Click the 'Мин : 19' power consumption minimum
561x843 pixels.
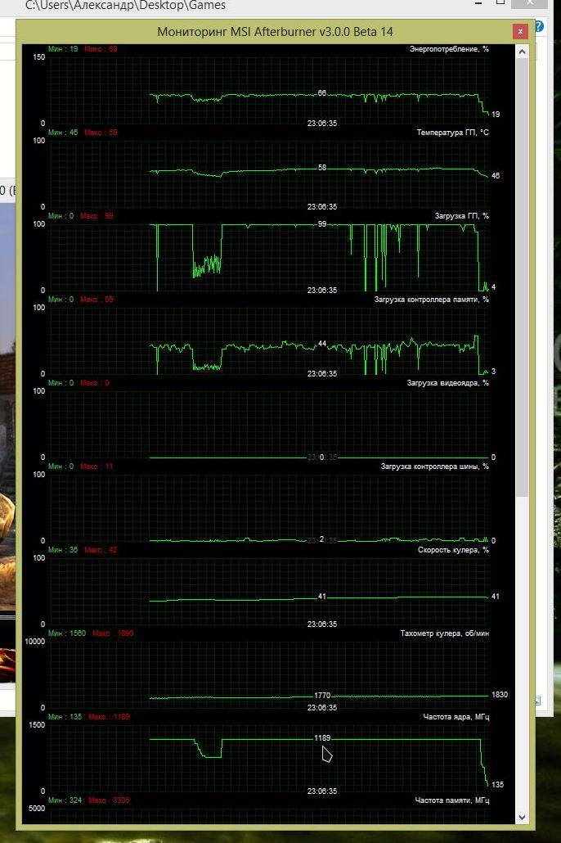(63, 49)
